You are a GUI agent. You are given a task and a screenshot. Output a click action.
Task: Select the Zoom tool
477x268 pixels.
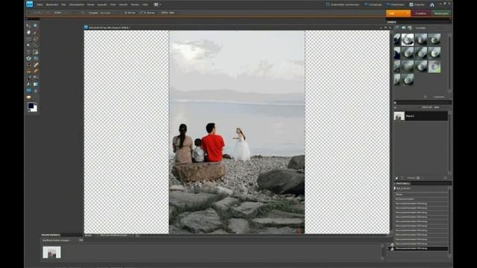pos(35,25)
